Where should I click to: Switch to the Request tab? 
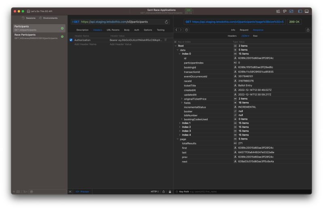click(244, 30)
